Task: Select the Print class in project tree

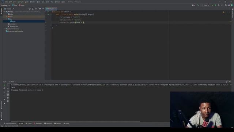Action: 14,21
